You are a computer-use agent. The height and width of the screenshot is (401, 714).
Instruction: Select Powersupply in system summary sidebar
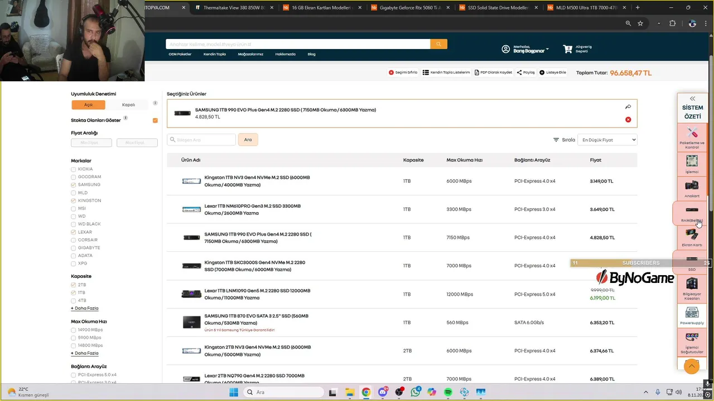[692, 316]
